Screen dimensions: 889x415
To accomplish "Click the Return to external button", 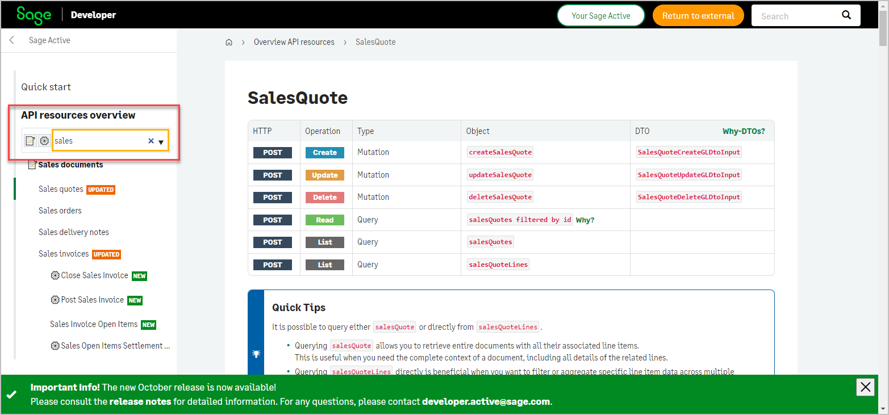I will (x=698, y=15).
